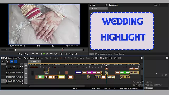Click the Copy icon in timeline toolbar

pyautogui.click(x=46, y=58)
